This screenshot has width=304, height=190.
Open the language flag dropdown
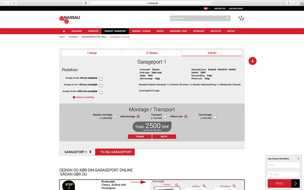[207, 9]
